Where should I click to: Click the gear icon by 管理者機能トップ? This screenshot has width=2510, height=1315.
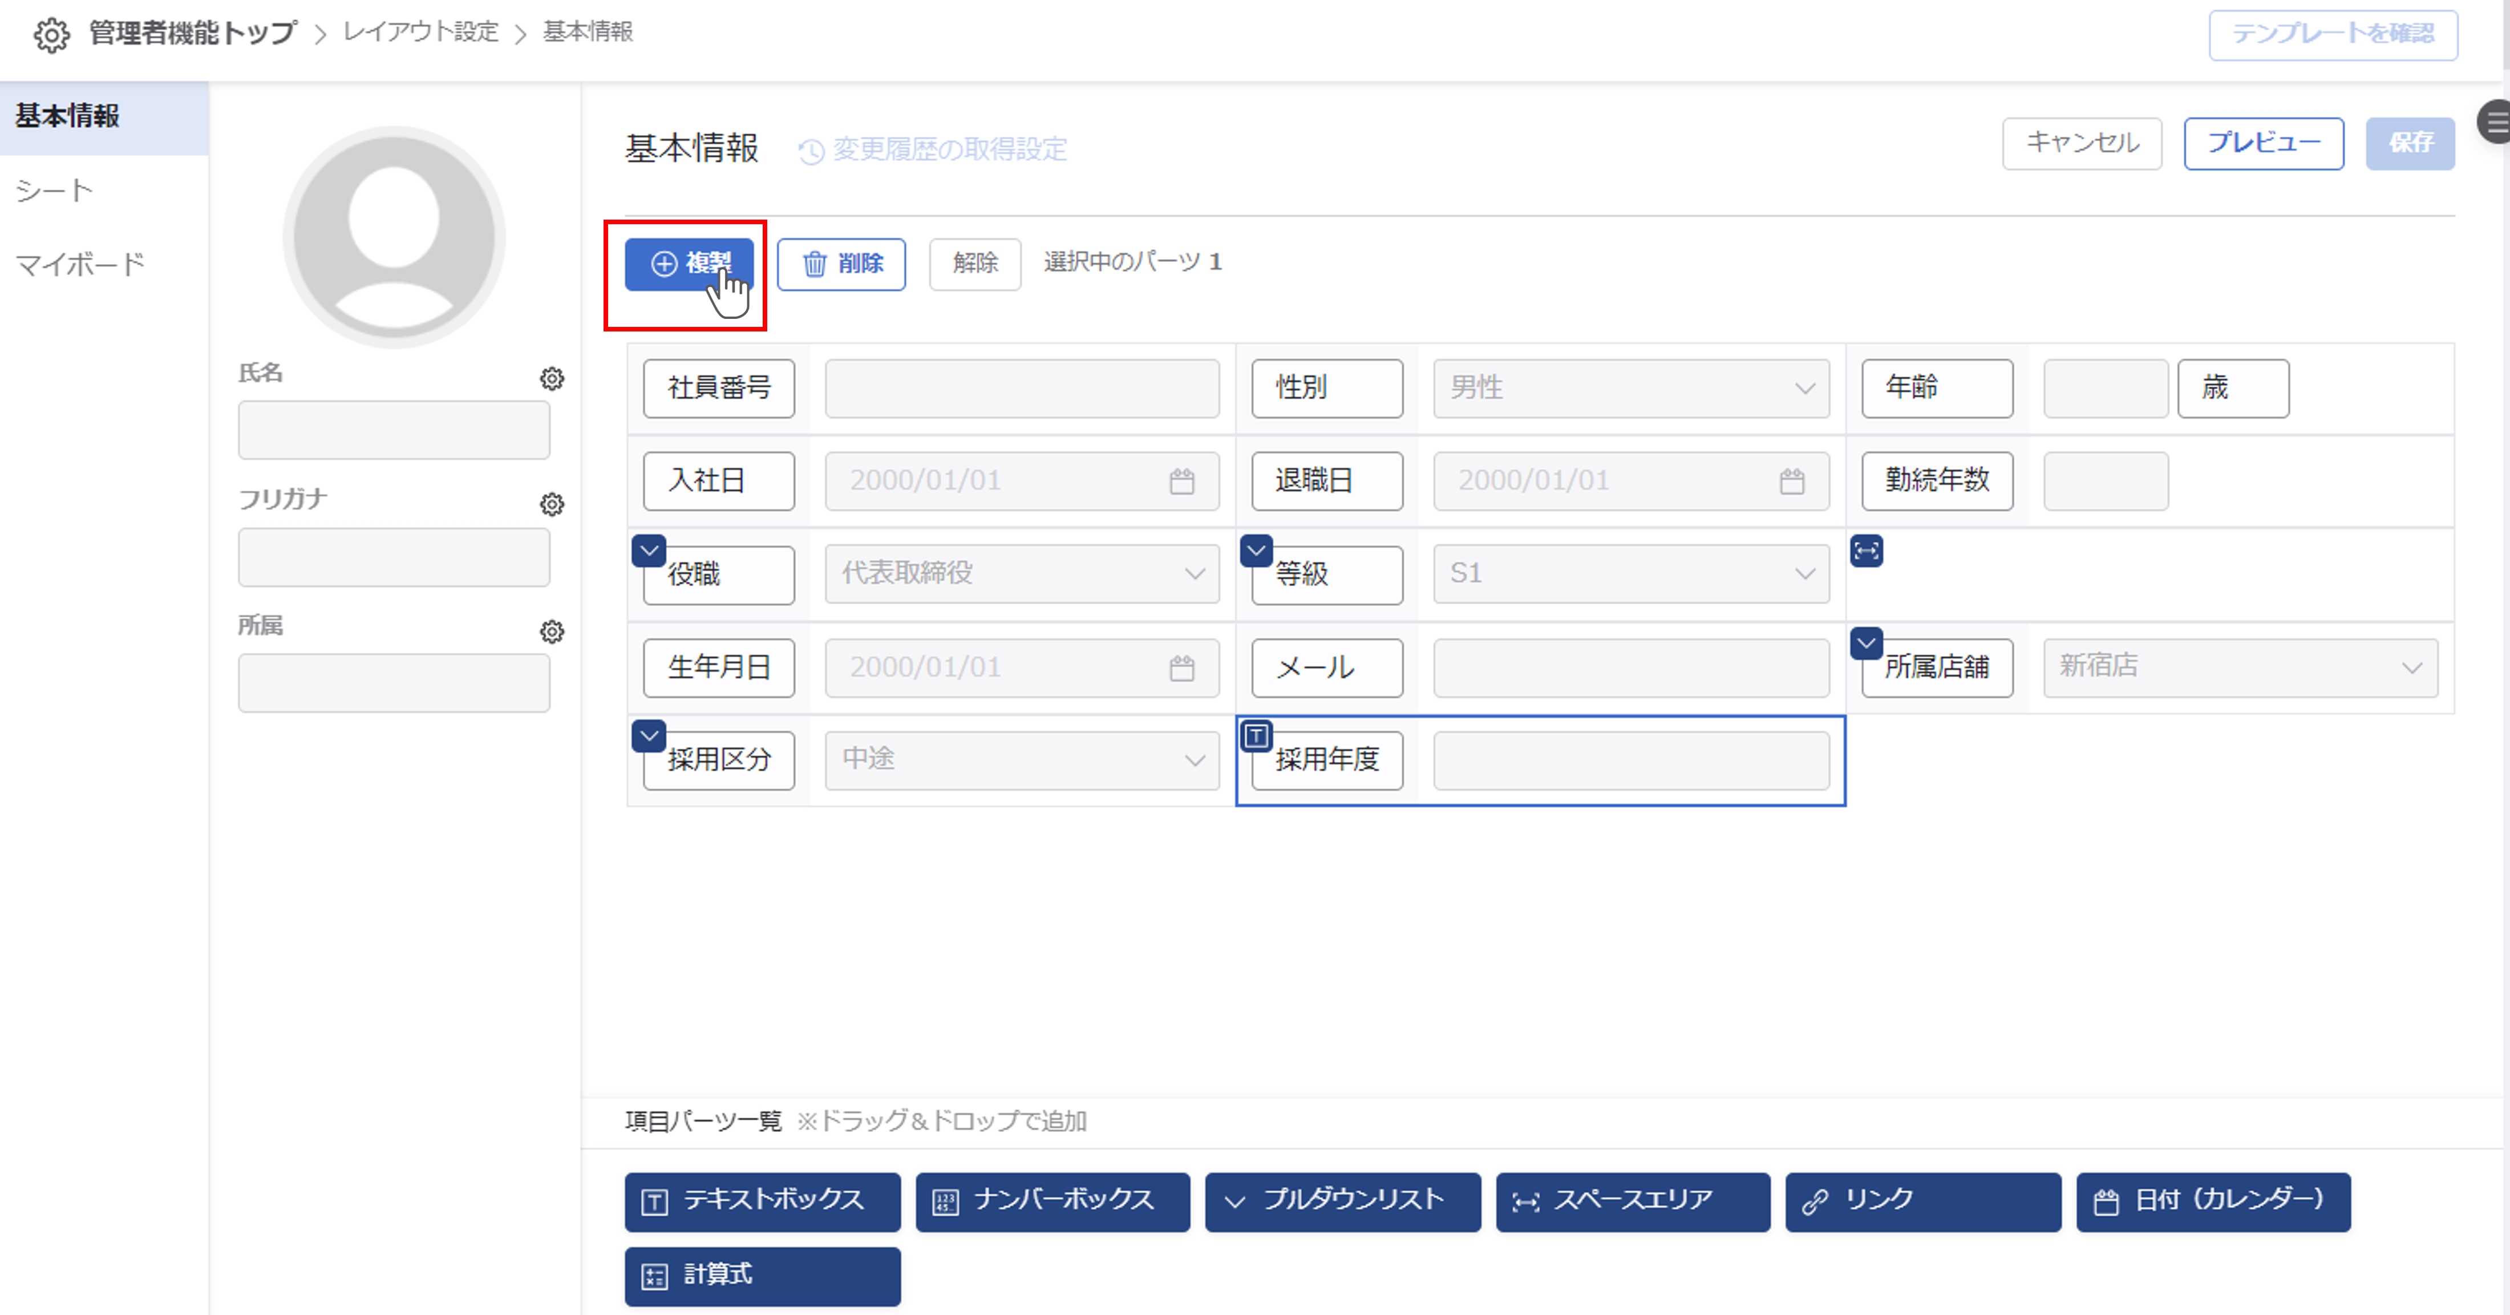pos(52,35)
